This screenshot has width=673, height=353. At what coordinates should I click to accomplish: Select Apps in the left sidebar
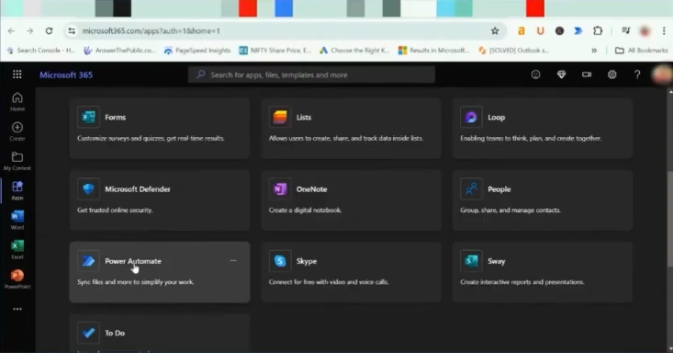17,190
